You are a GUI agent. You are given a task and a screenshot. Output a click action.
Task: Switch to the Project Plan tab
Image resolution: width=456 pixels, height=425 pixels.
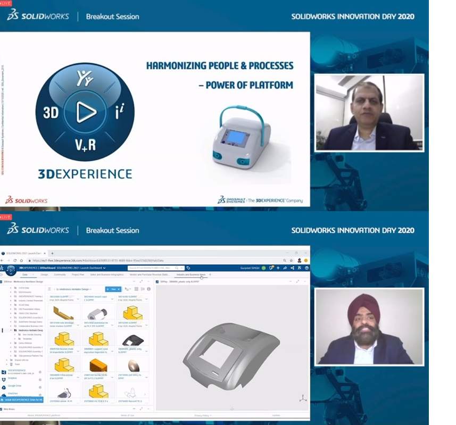[78, 274]
